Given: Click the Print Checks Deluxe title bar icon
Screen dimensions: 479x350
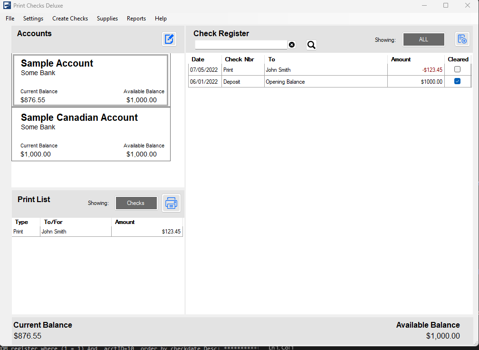Looking at the screenshot, I should pos(7,5).
